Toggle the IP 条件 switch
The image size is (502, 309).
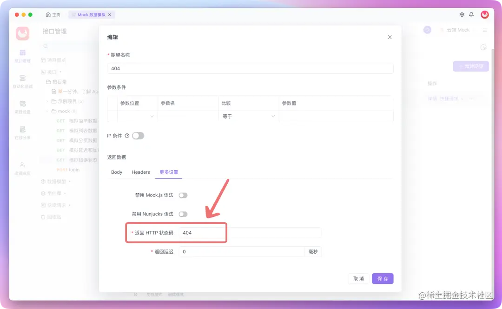(x=138, y=136)
